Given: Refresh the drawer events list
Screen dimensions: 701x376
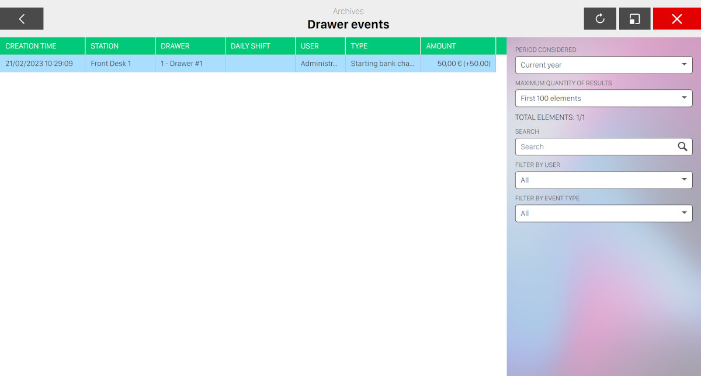Looking at the screenshot, I should (600, 19).
